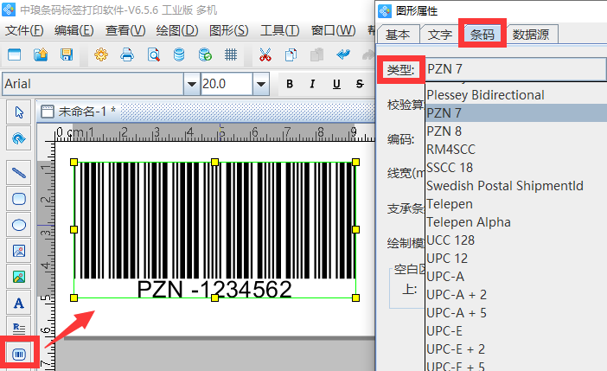
Task: Select the rounded rectangle tool
Action: pyautogui.click(x=18, y=199)
